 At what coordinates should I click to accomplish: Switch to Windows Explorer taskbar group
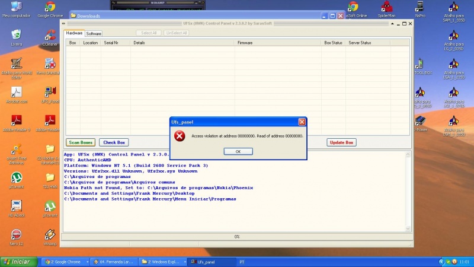click(161, 262)
